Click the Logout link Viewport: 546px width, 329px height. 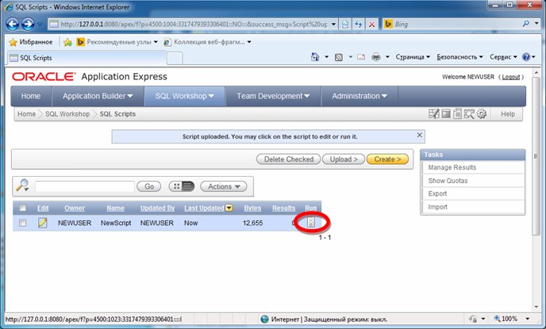click(x=510, y=77)
